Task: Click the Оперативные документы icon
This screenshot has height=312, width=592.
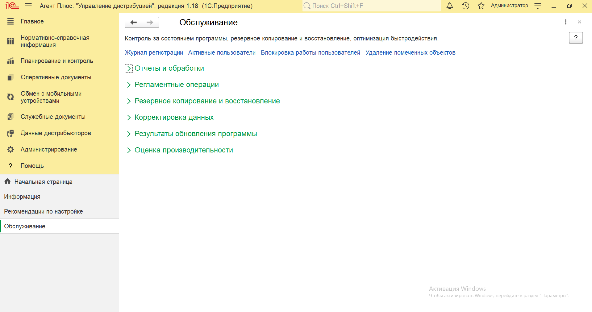Action: click(10, 77)
